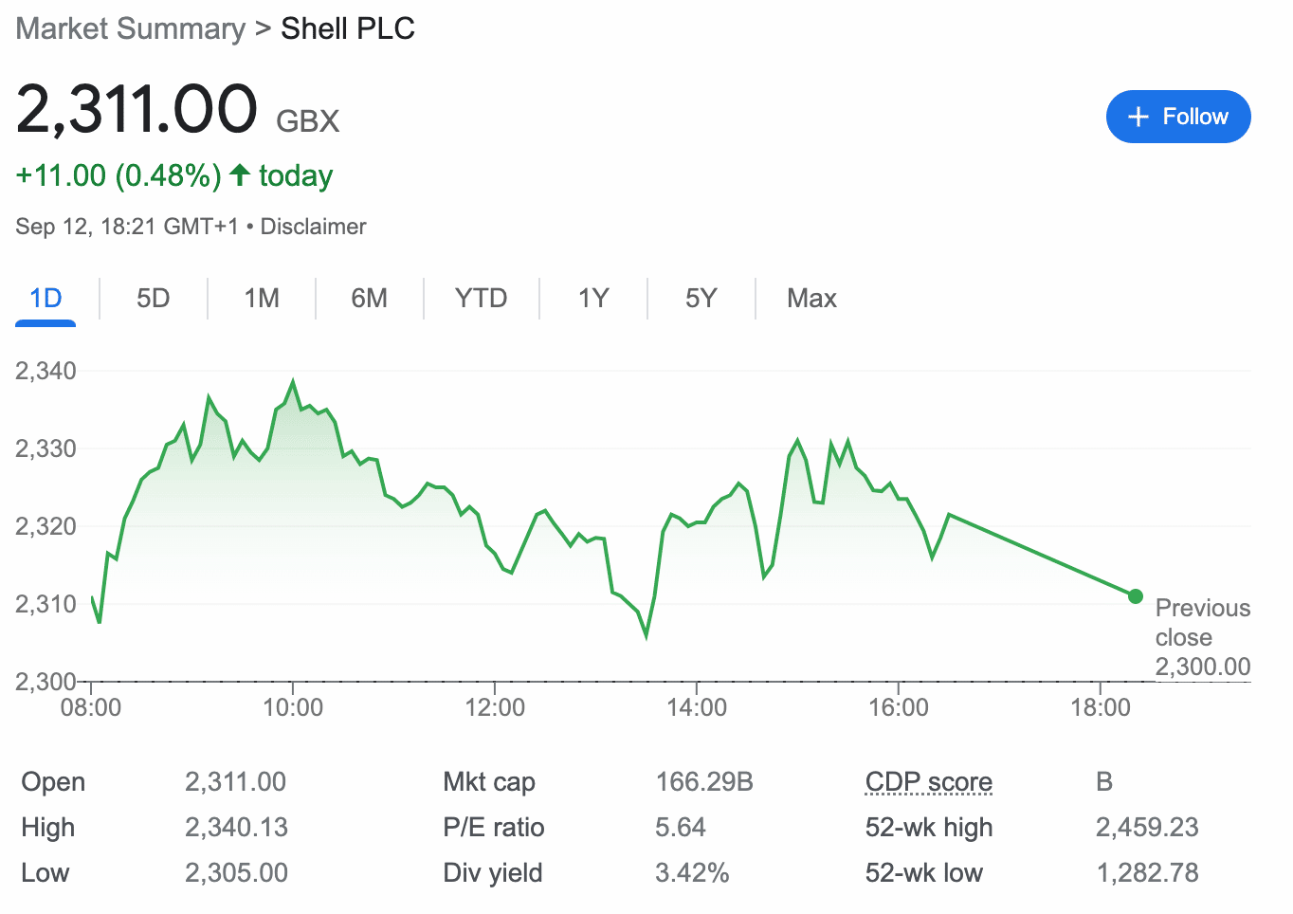Click the CDP score value B

pyautogui.click(x=1104, y=782)
